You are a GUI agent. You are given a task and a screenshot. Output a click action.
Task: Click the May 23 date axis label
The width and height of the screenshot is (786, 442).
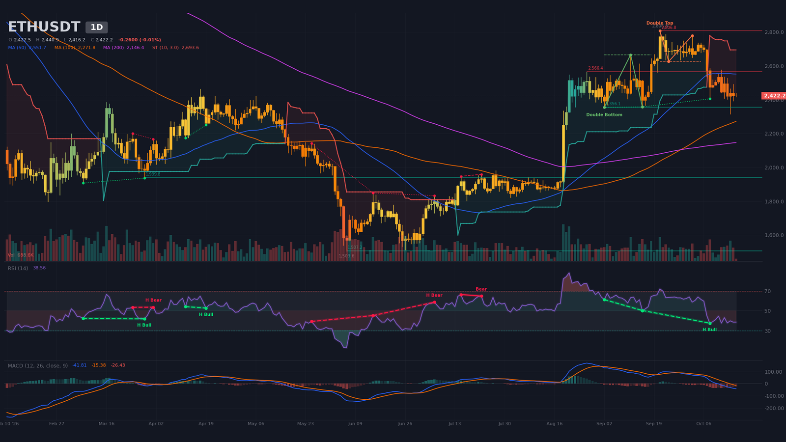point(306,424)
